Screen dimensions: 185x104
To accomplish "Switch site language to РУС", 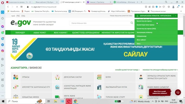I will coord(18,16).
